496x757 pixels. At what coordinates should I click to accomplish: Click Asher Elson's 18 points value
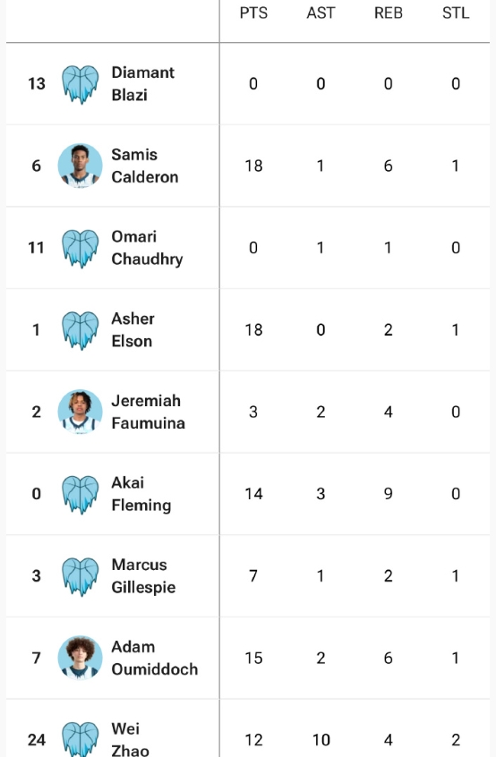(253, 330)
